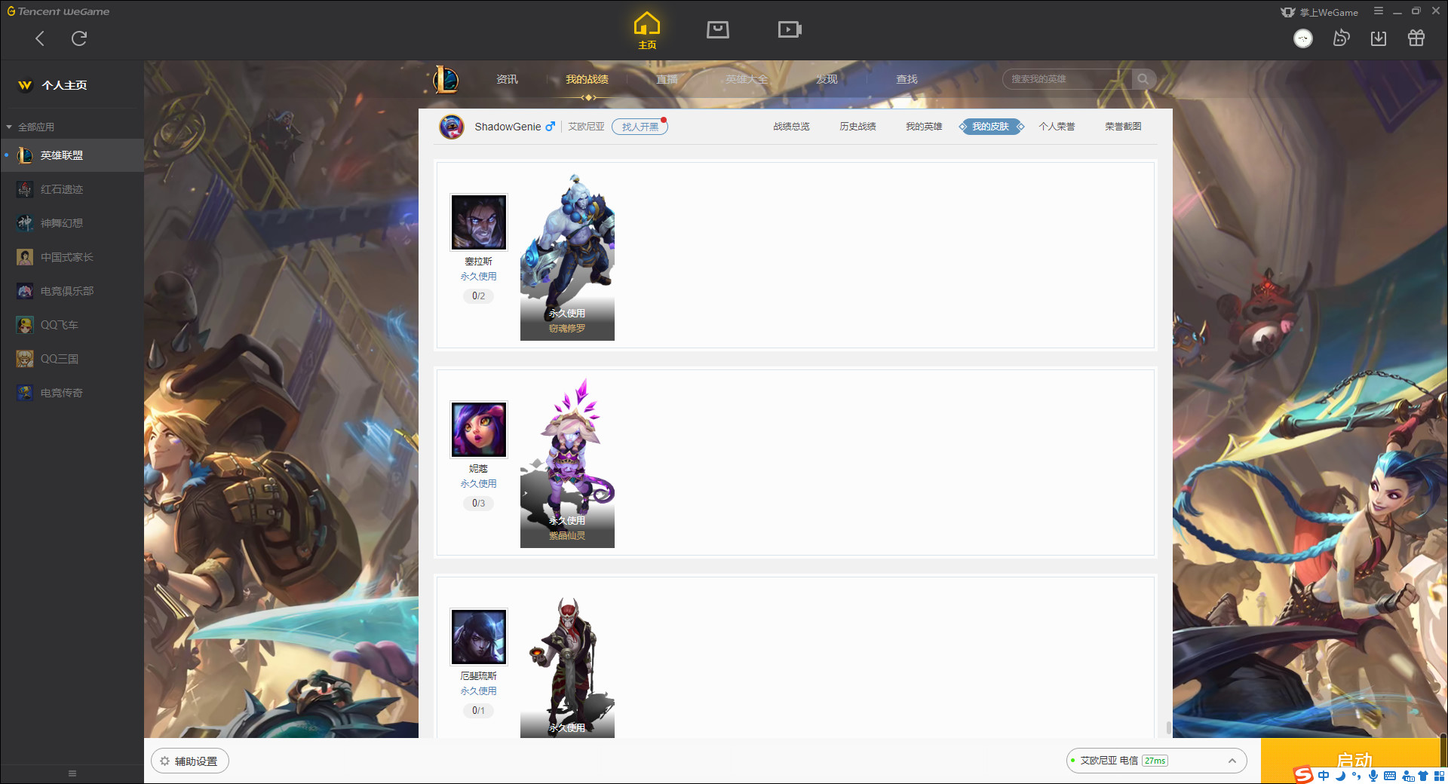The height and width of the screenshot is (784, 1448).
Task: Select 电竞俱乐部 in the sidebar
Action: pos(72,291)
